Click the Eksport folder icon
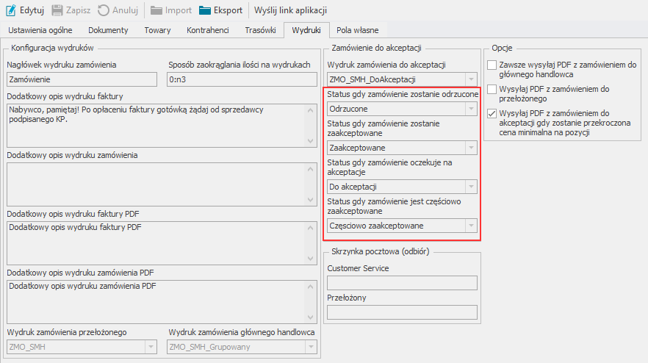648x363 pixels. coord(205,10)
